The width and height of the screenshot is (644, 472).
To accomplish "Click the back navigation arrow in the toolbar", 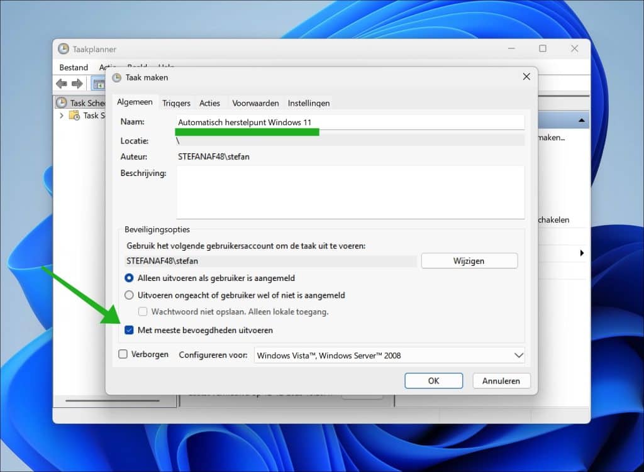I will click(x=61, y=83).
